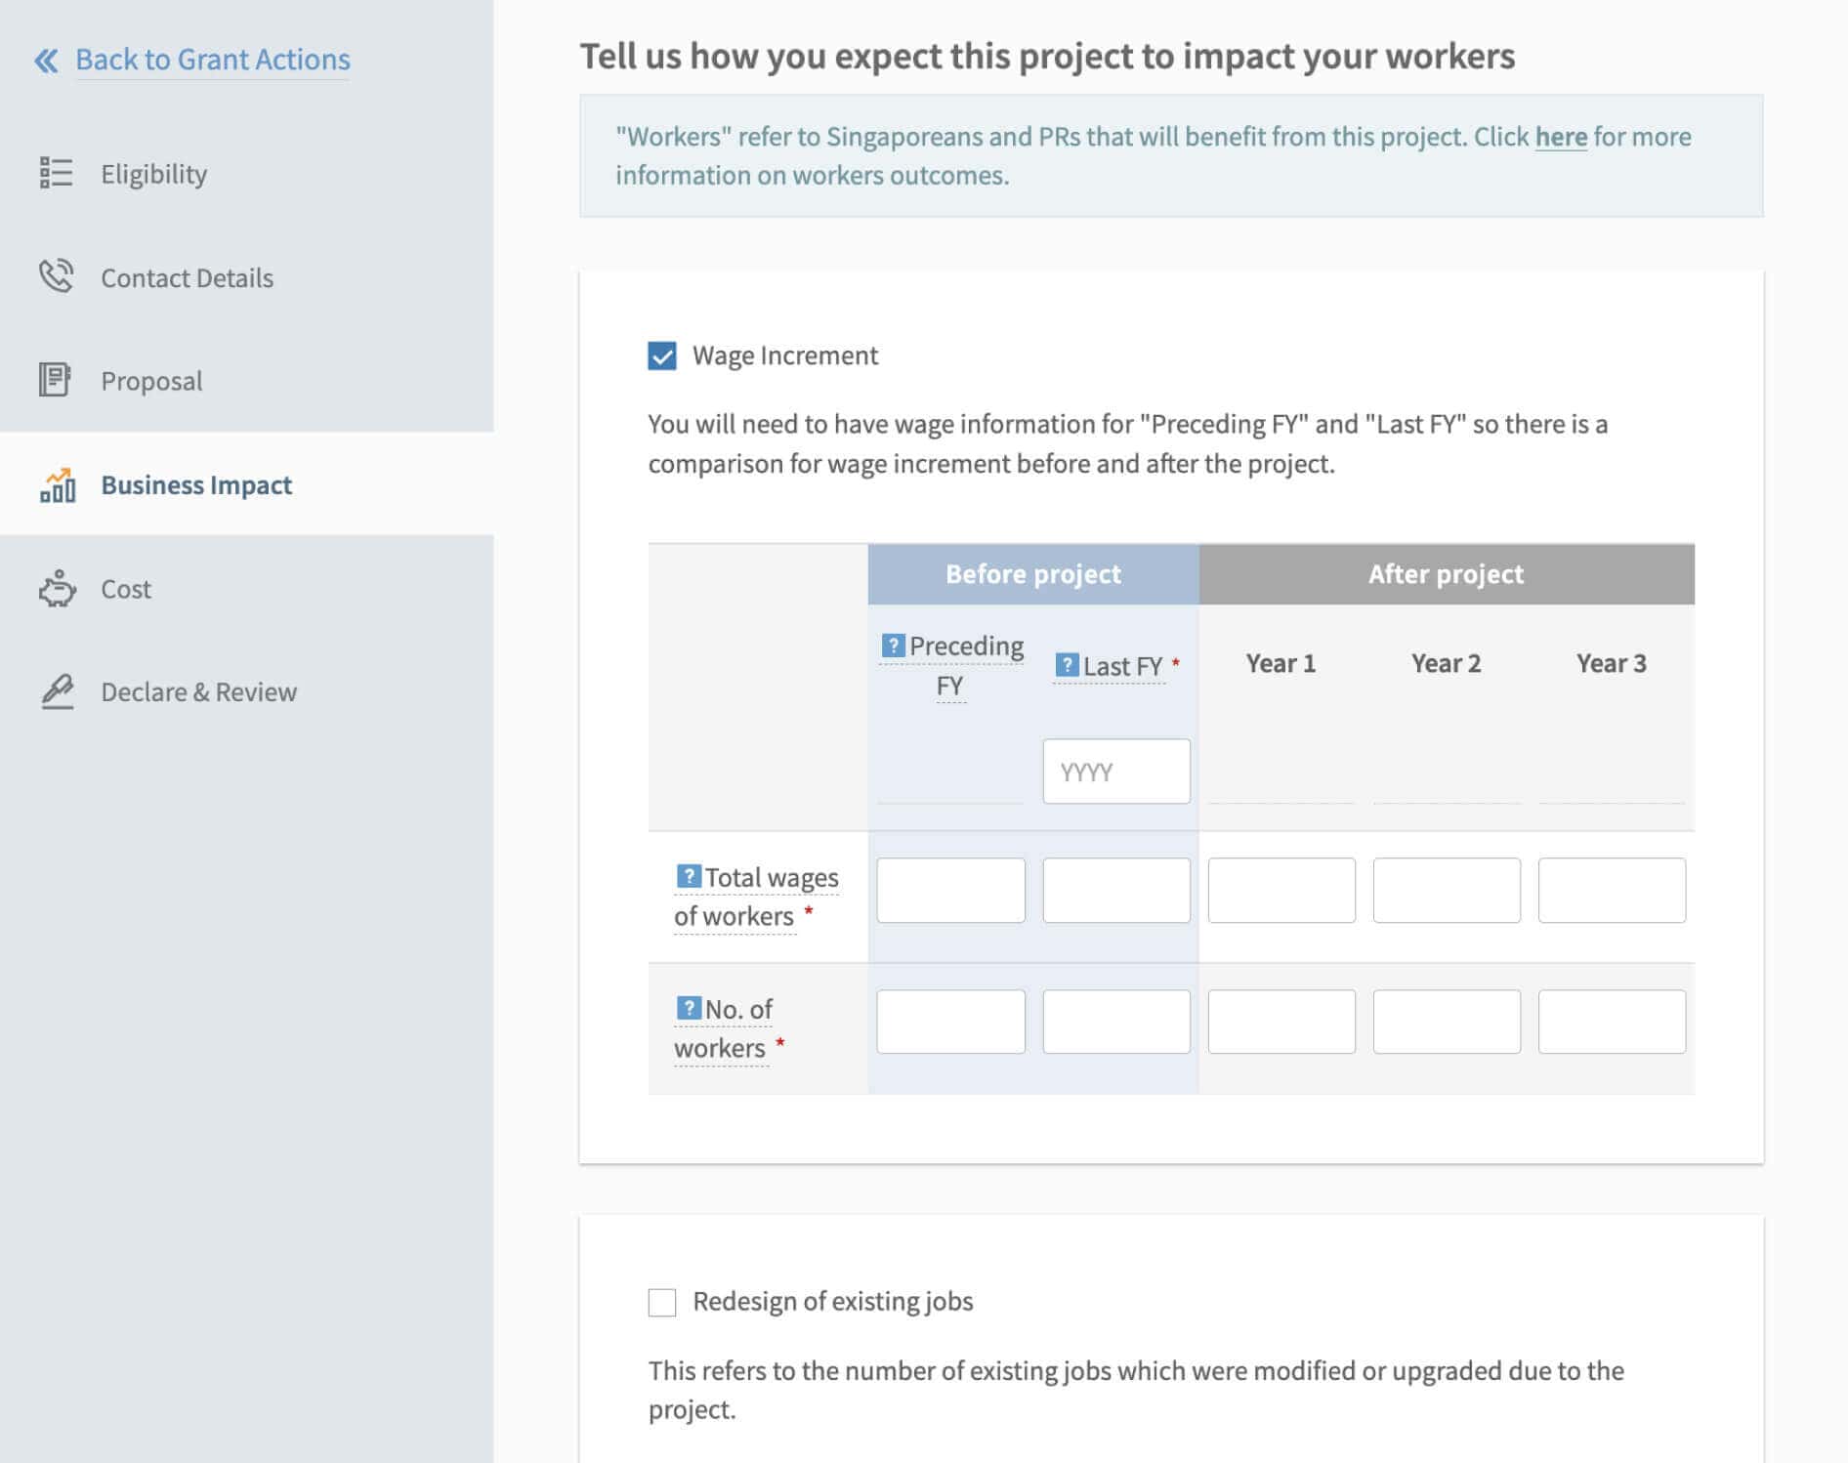
Task: Click the Proposal document icon
Action: (x=55, y=380)
